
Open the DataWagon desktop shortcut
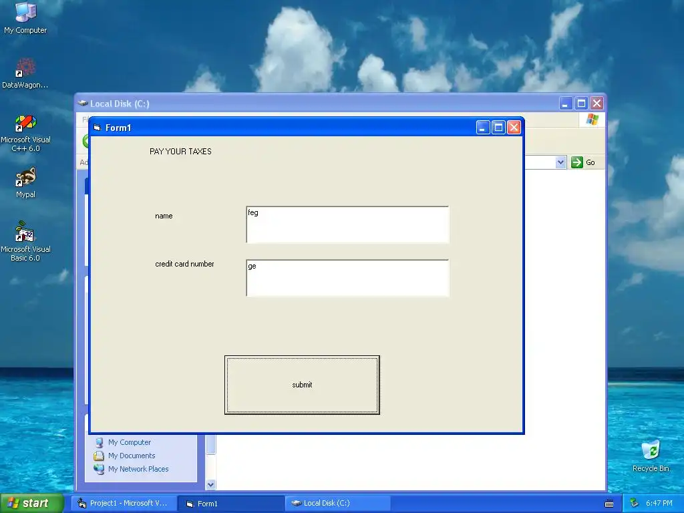click(x=25, y=73)
